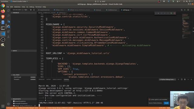Collapse the VARIABLES section

pyautogui.click(x=24, y=13)
